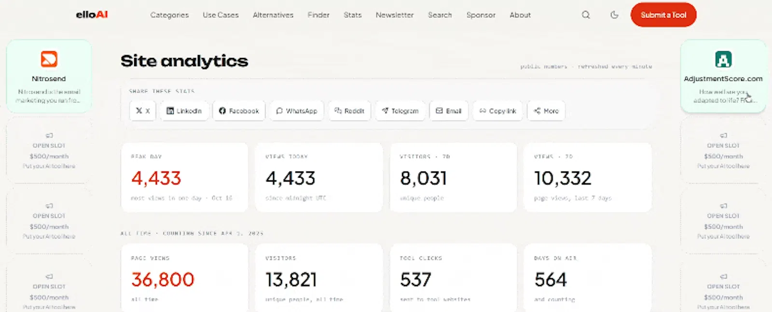Viewport: 772px width, 312px height.
Task: Click the elloAI logo
Action: pyautogui.click(x=92, y=14)
